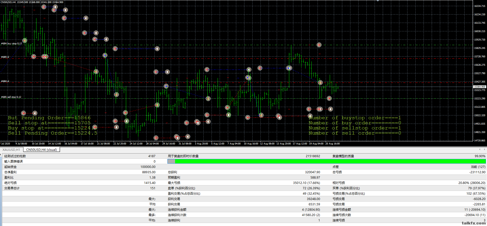Viewport: 487px width, 226px height.
Task: Click the current price tag 15364.900
Action: (x=480, y=87)
